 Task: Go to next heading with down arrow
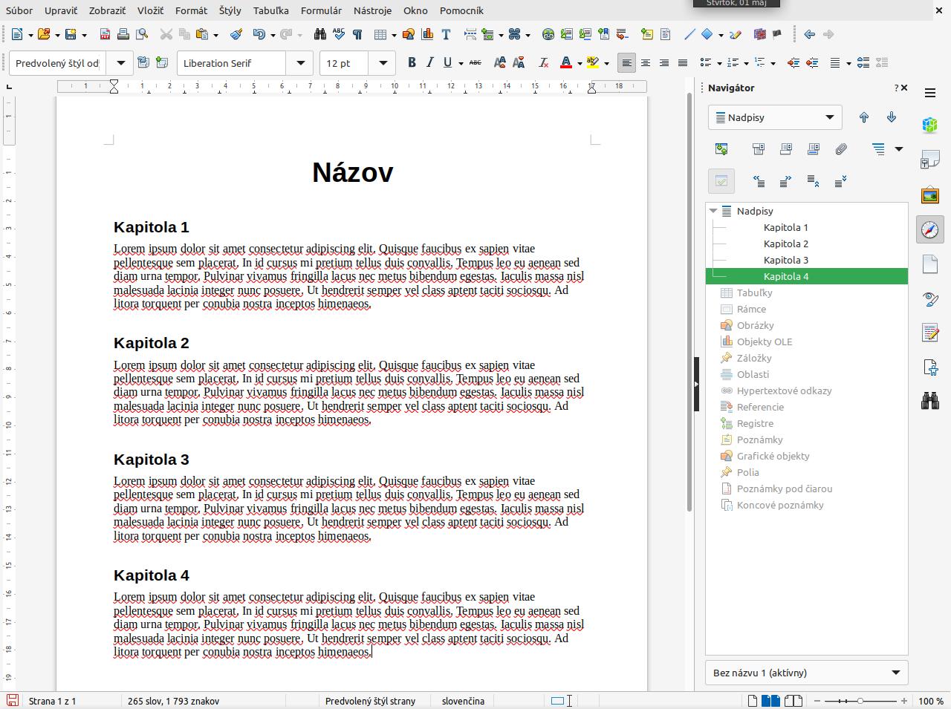(892, 117)
